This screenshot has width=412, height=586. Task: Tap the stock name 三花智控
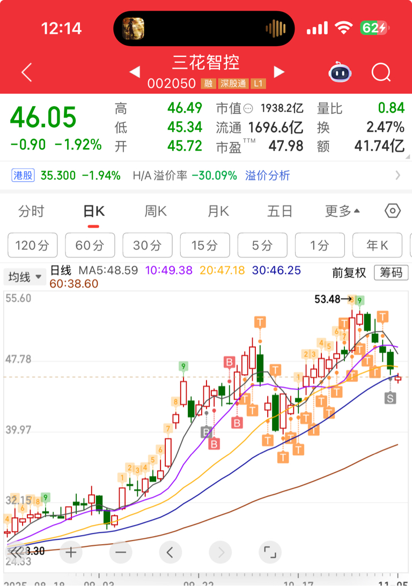[206, 62]
